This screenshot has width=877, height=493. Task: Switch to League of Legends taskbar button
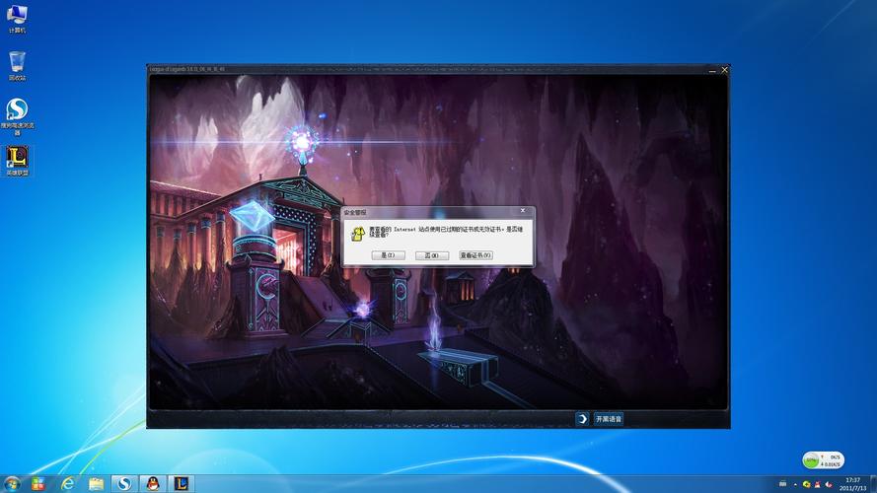click(183, 483)
